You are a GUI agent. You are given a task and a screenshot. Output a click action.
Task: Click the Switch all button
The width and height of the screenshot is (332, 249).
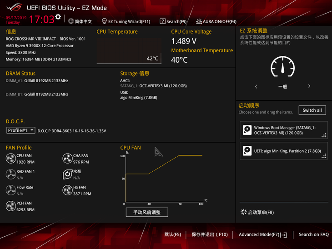312,110
